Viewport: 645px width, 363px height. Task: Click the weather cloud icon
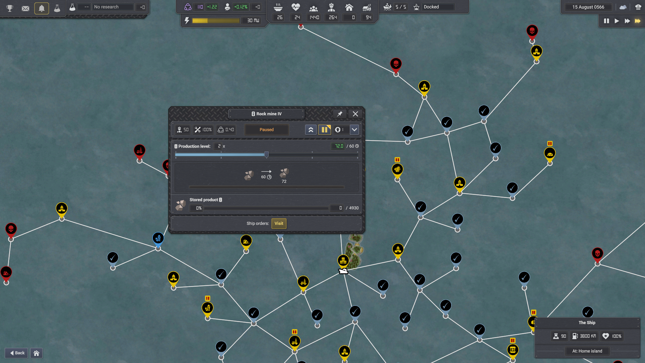pyautogui.click(x=623, y=7)
